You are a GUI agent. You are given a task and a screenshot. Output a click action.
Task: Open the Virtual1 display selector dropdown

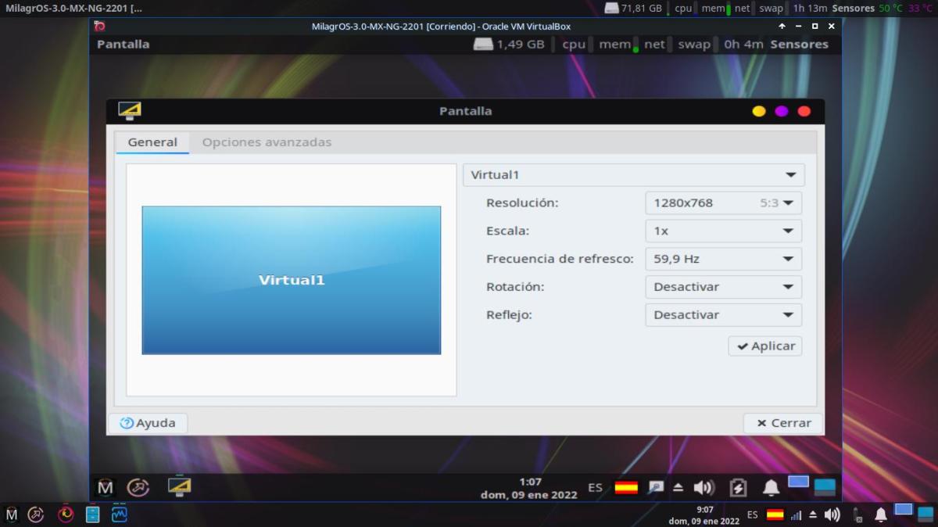633,175
